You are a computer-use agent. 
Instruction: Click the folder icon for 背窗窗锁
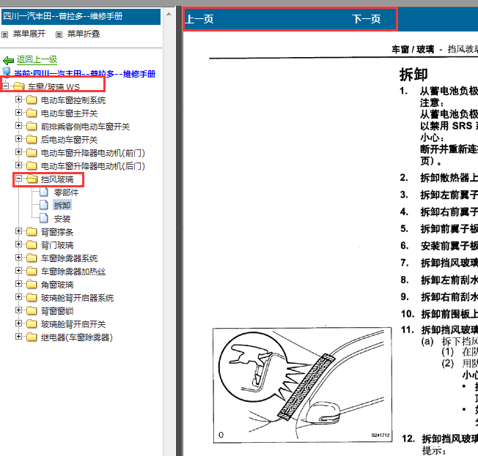tap(32, 311)
